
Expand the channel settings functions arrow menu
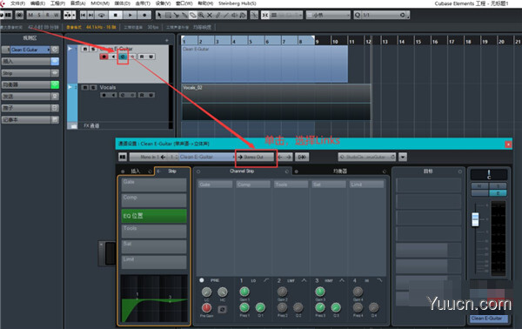coord(403,157)
